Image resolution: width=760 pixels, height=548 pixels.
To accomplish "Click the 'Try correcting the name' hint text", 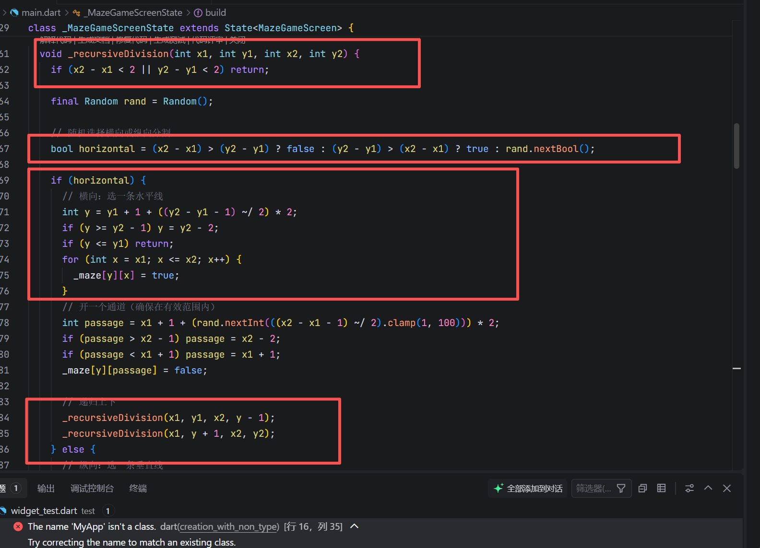I will click(x=131, y=542).
